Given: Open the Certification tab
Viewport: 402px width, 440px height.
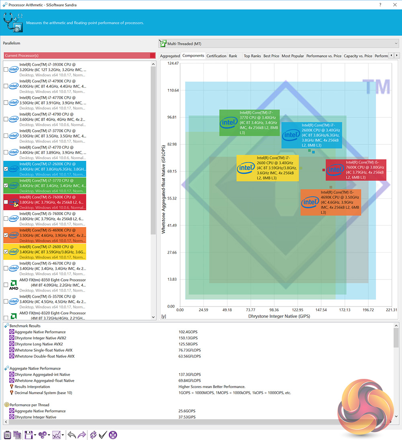Looking at the screenshot, I should 216,56.
